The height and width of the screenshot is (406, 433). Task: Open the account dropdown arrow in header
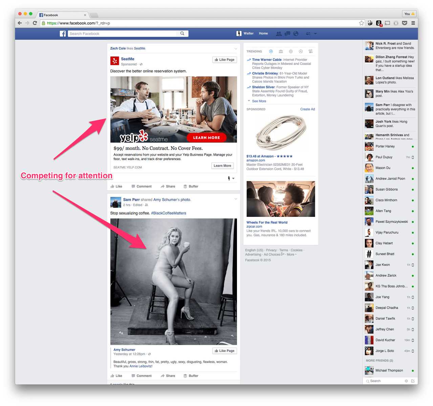pos(316,33)
